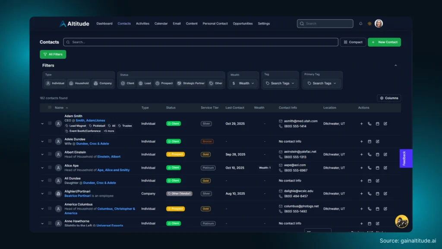
Task: Edit Alice Ape's contact via the pencil icon
Action: (385, 167)
